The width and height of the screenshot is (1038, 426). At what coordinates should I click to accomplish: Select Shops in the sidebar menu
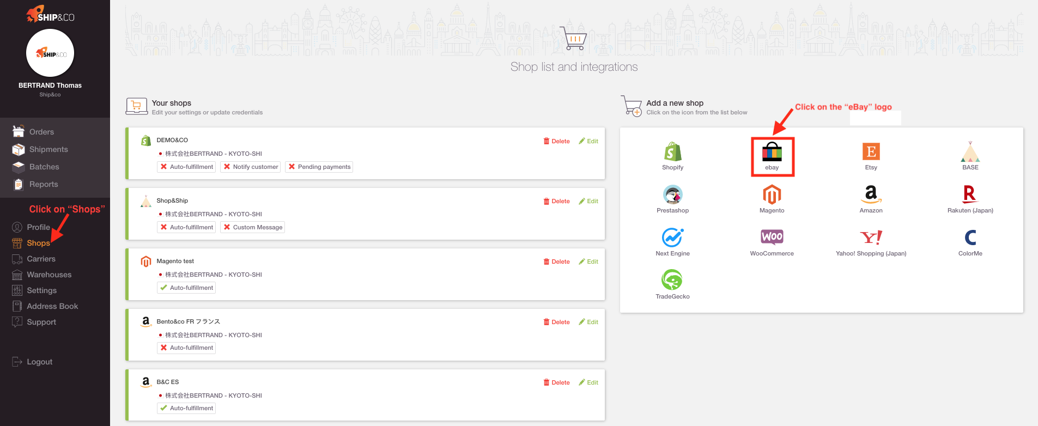click(38, 243)
